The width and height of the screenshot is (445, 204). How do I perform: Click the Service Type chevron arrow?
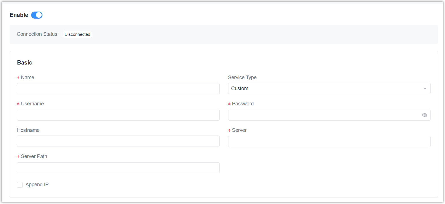tap(425, 88)
